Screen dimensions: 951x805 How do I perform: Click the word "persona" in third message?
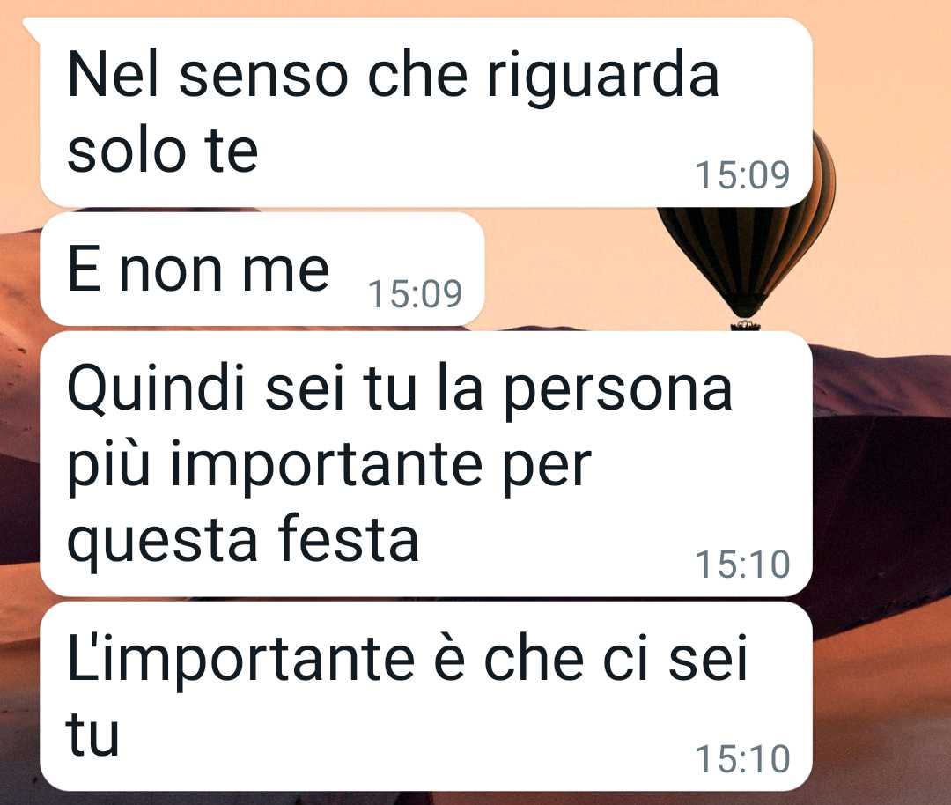[618, 392]
